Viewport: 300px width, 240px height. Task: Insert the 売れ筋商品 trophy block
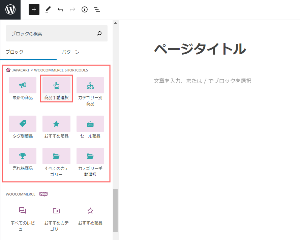click(x=23, y=159)
